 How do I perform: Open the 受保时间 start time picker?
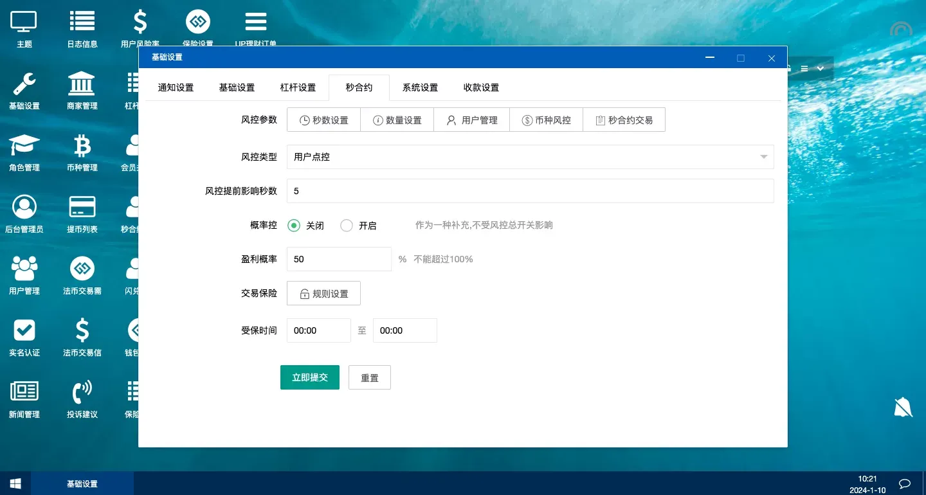[x=318, y=330]
